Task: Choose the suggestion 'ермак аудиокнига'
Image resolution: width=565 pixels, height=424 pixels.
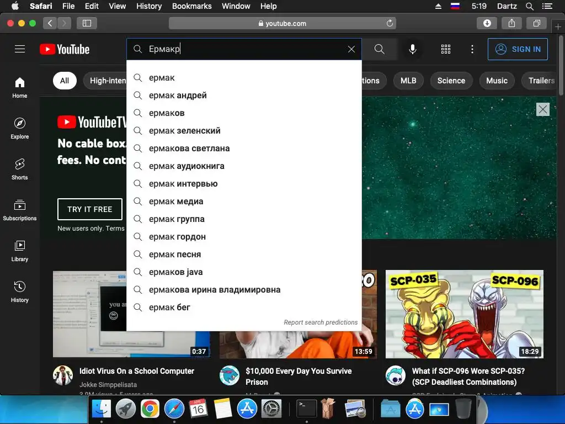Action: pos(244,166)
